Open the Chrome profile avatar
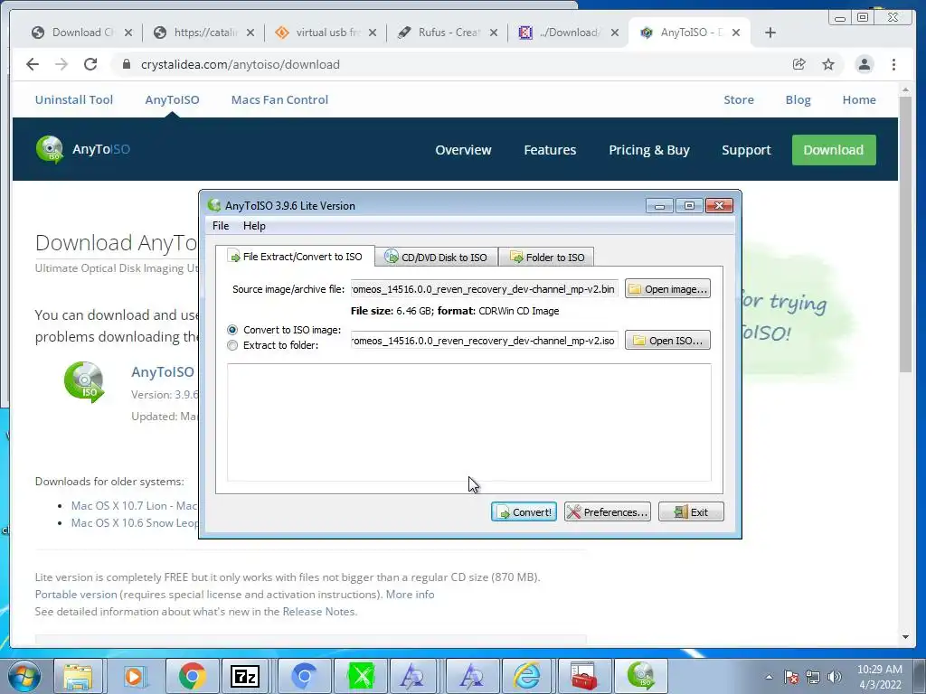926x694 pixels. pyautogui.click(x=864, y=64)
